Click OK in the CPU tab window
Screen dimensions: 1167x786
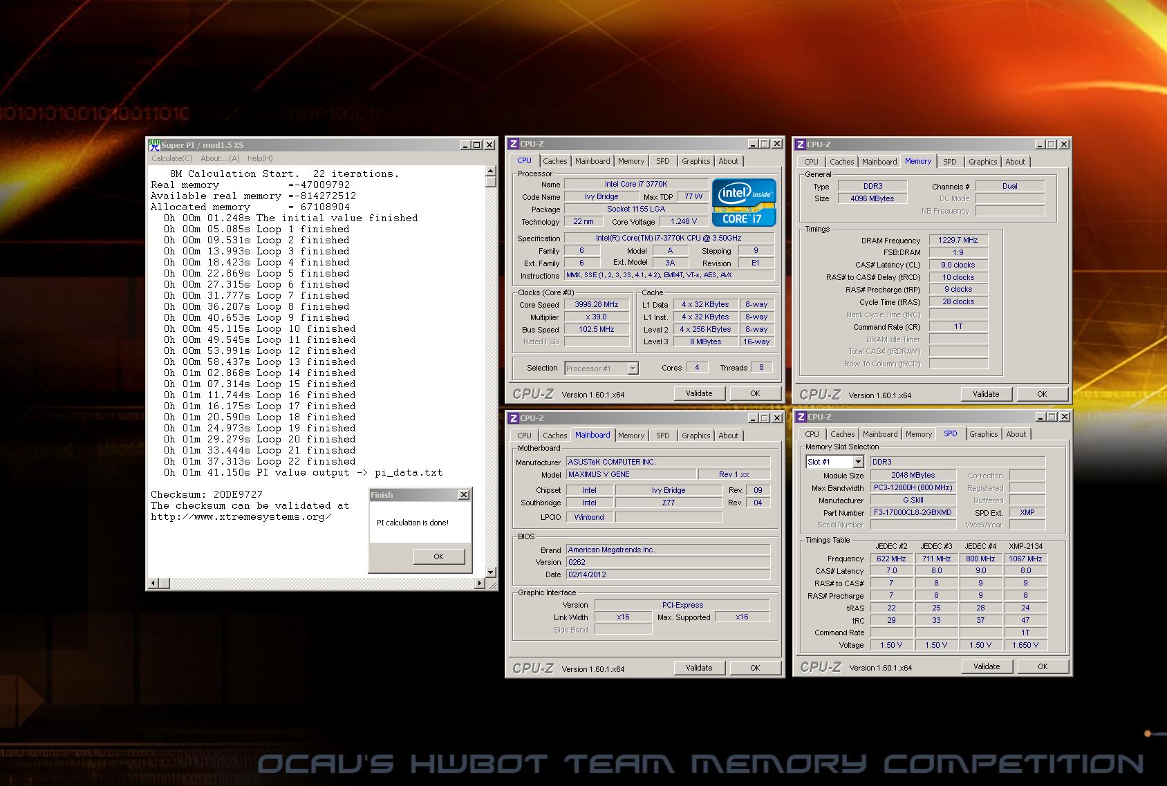click(755, 393)
